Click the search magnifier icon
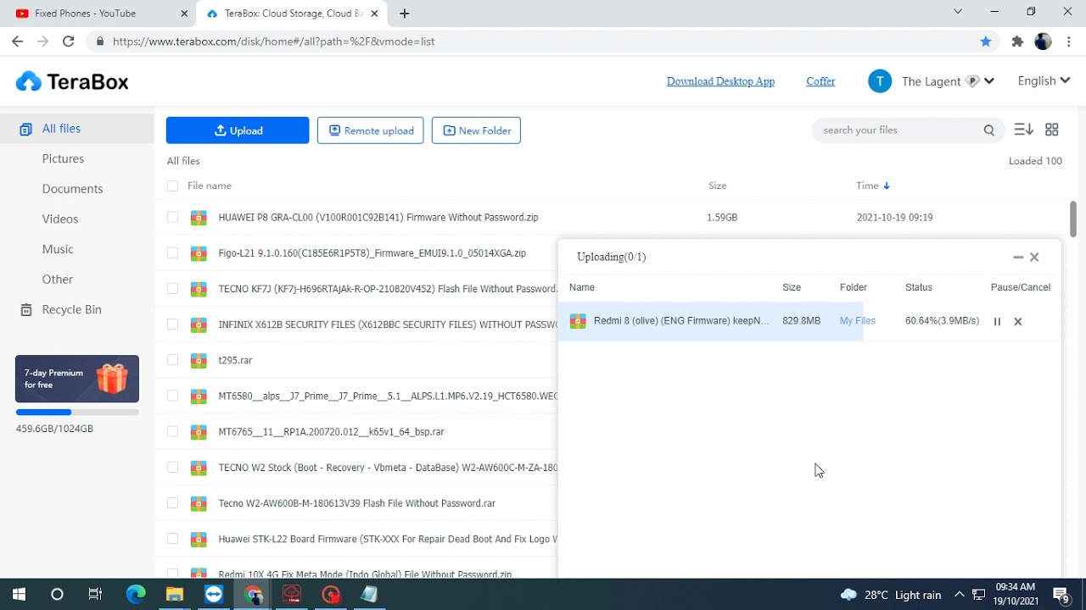 click(989, 130)
